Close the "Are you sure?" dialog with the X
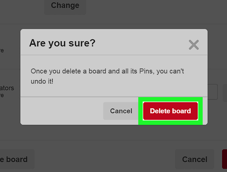 tap(194, 45)
